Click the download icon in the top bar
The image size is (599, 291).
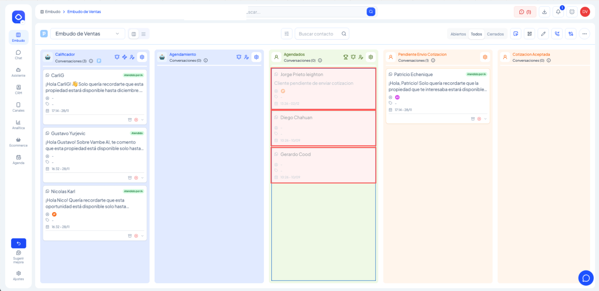(x=544, y=12)
